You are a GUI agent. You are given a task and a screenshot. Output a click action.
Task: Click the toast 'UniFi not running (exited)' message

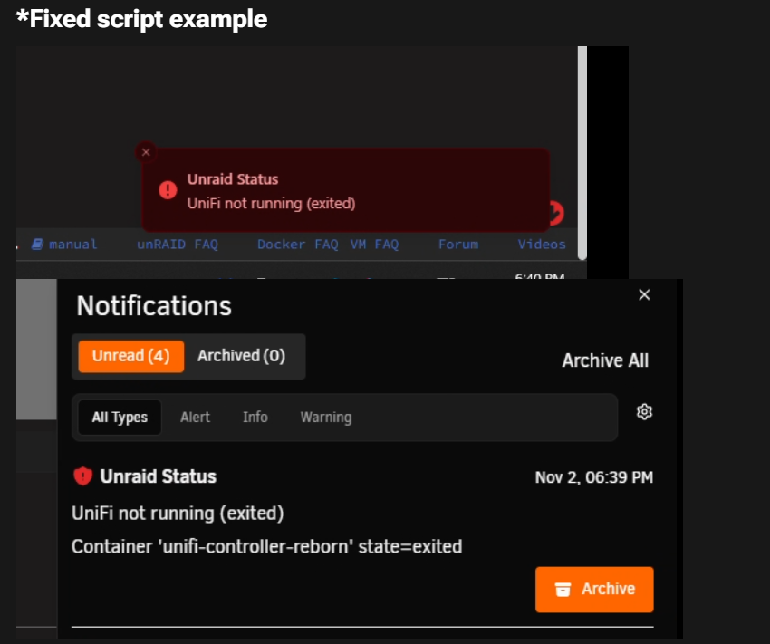tap(271, 203)
